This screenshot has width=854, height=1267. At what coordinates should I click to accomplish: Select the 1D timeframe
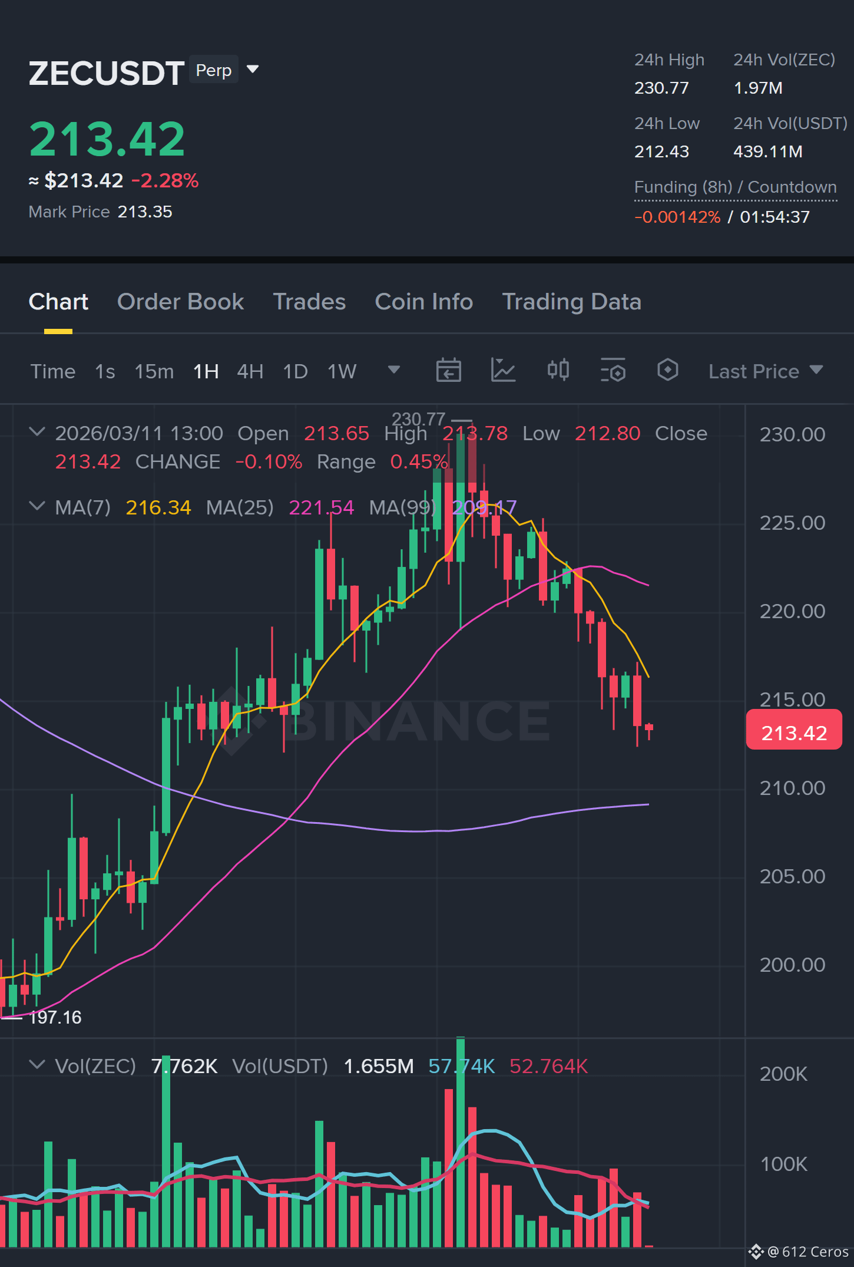[295, 371]
